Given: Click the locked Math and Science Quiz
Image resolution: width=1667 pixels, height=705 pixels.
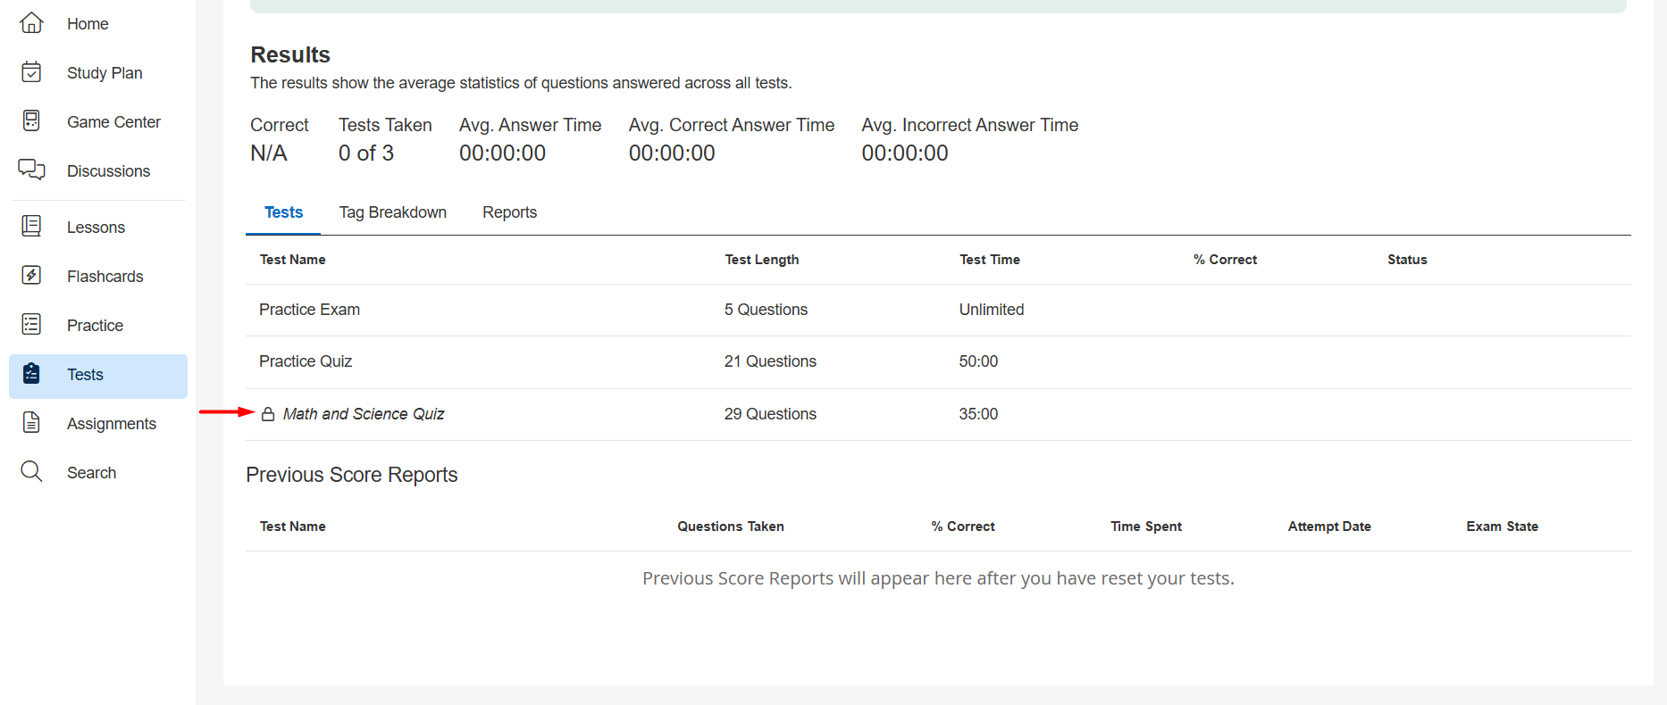Looking at the screenshot, I should pos(364,414).
